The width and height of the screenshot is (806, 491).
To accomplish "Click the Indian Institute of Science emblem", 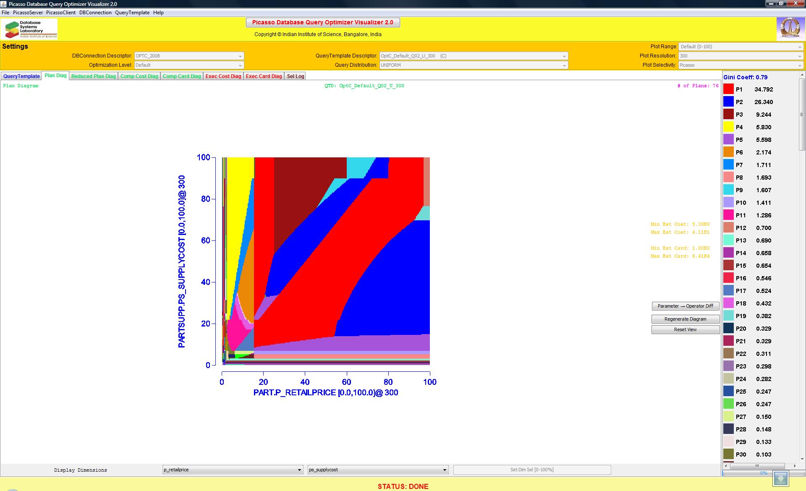I will (790, 29).
